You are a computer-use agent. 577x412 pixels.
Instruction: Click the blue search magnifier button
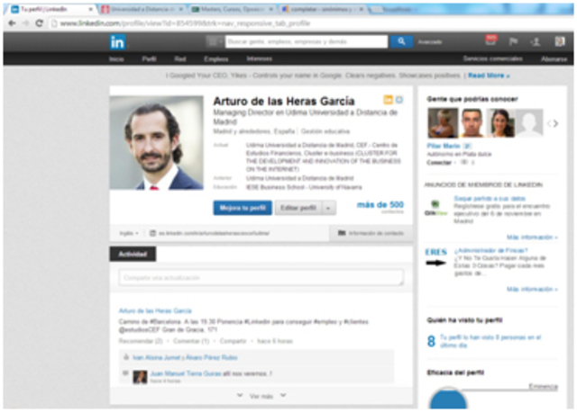[401, 41]
